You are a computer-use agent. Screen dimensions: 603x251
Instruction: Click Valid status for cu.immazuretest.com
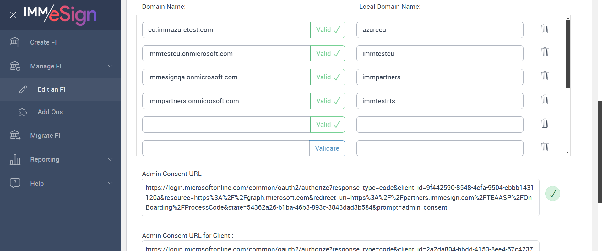pos(328,30)
